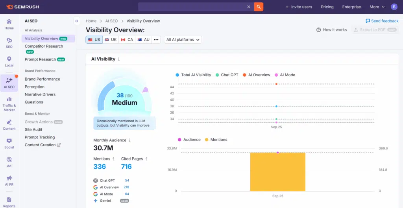Clear the search box with X icon
Screen dimensions: 403x208
(249, 7)
